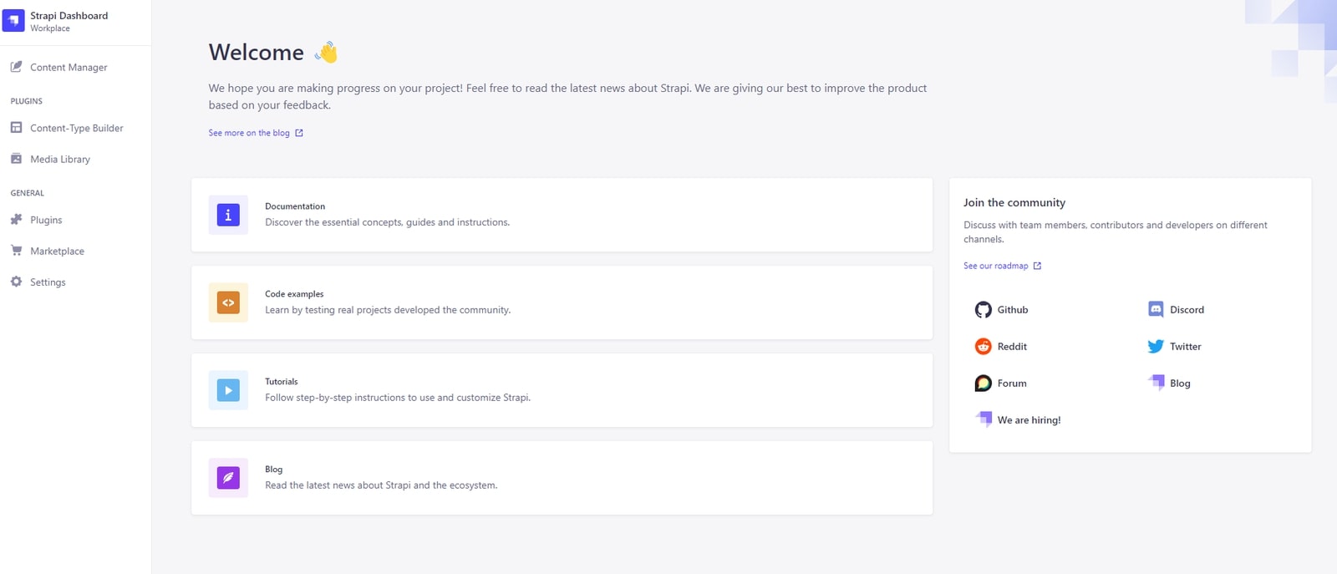Go to Content-Type Builder
Screen dimensions: 1337x574
pos(76,129)
